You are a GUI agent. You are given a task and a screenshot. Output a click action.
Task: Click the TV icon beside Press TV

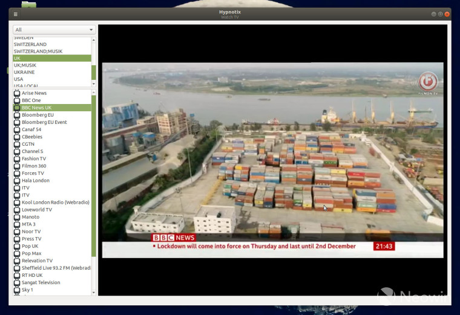(x=17, y=239)
